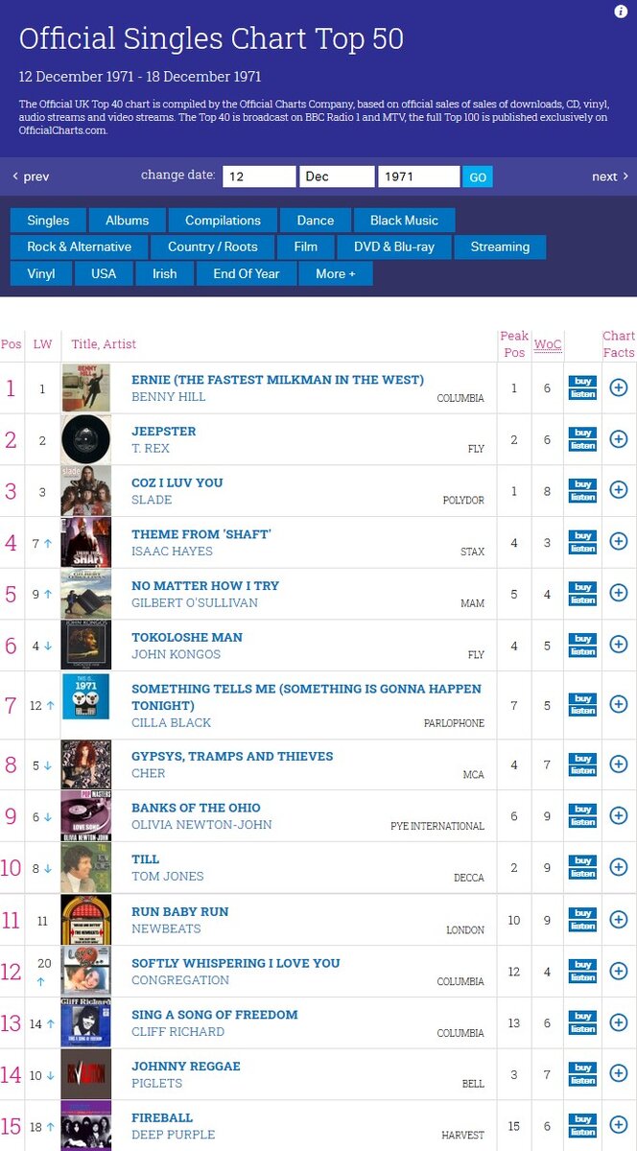Click the Theme From 'Shaft' cover thumbnail
Image resolution: width=637 pixels, height=1151 pixels.
tap(85, 542)
